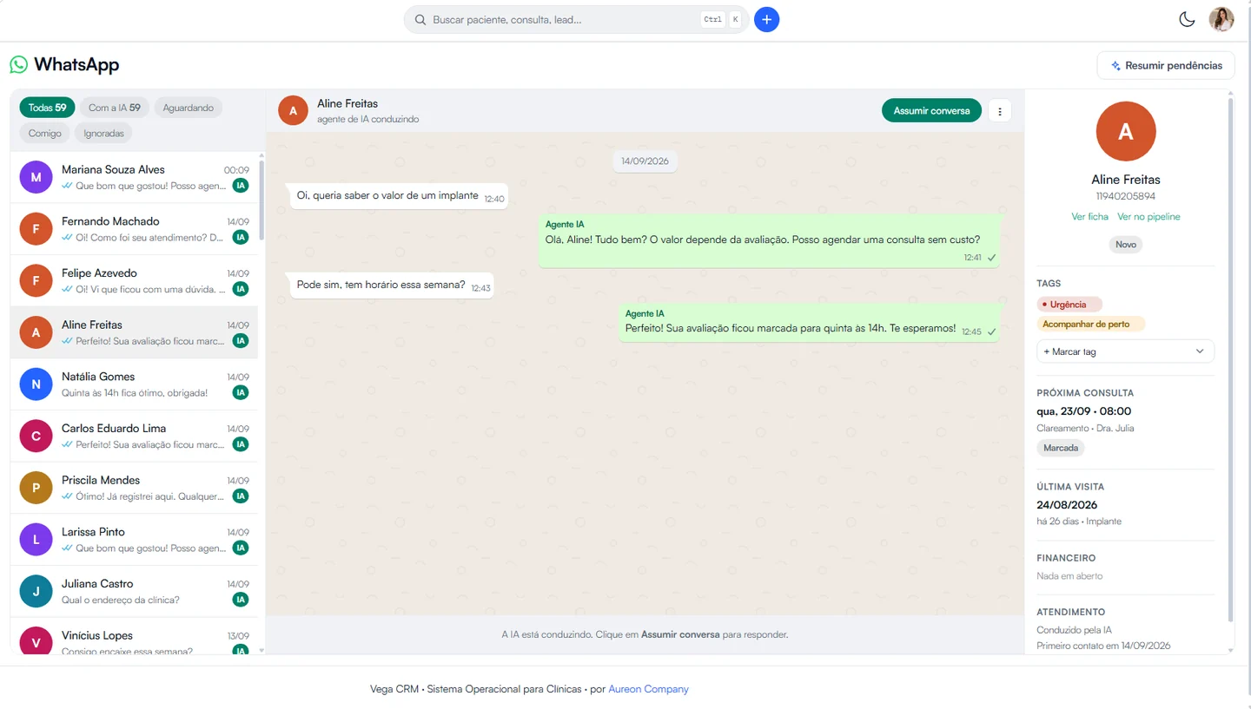The height and width of the screenshot is (709, 1251).
Task: Open the three-dot conversation options menu
Action: (x=1000, y=111)
